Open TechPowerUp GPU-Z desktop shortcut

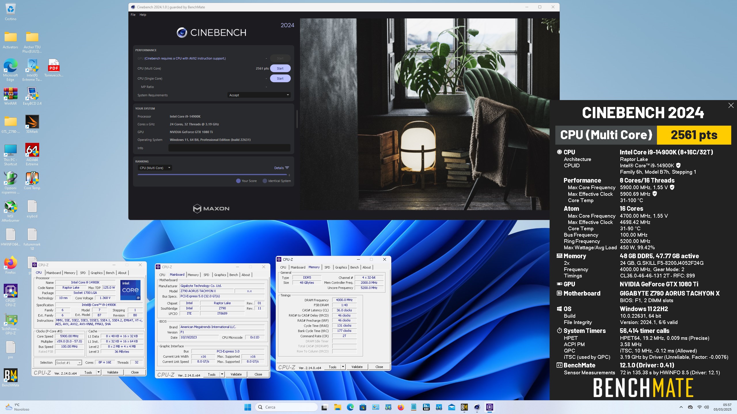point(10,324)
